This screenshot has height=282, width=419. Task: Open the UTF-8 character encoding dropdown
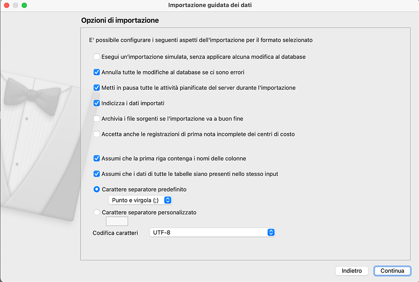point(212,232)
